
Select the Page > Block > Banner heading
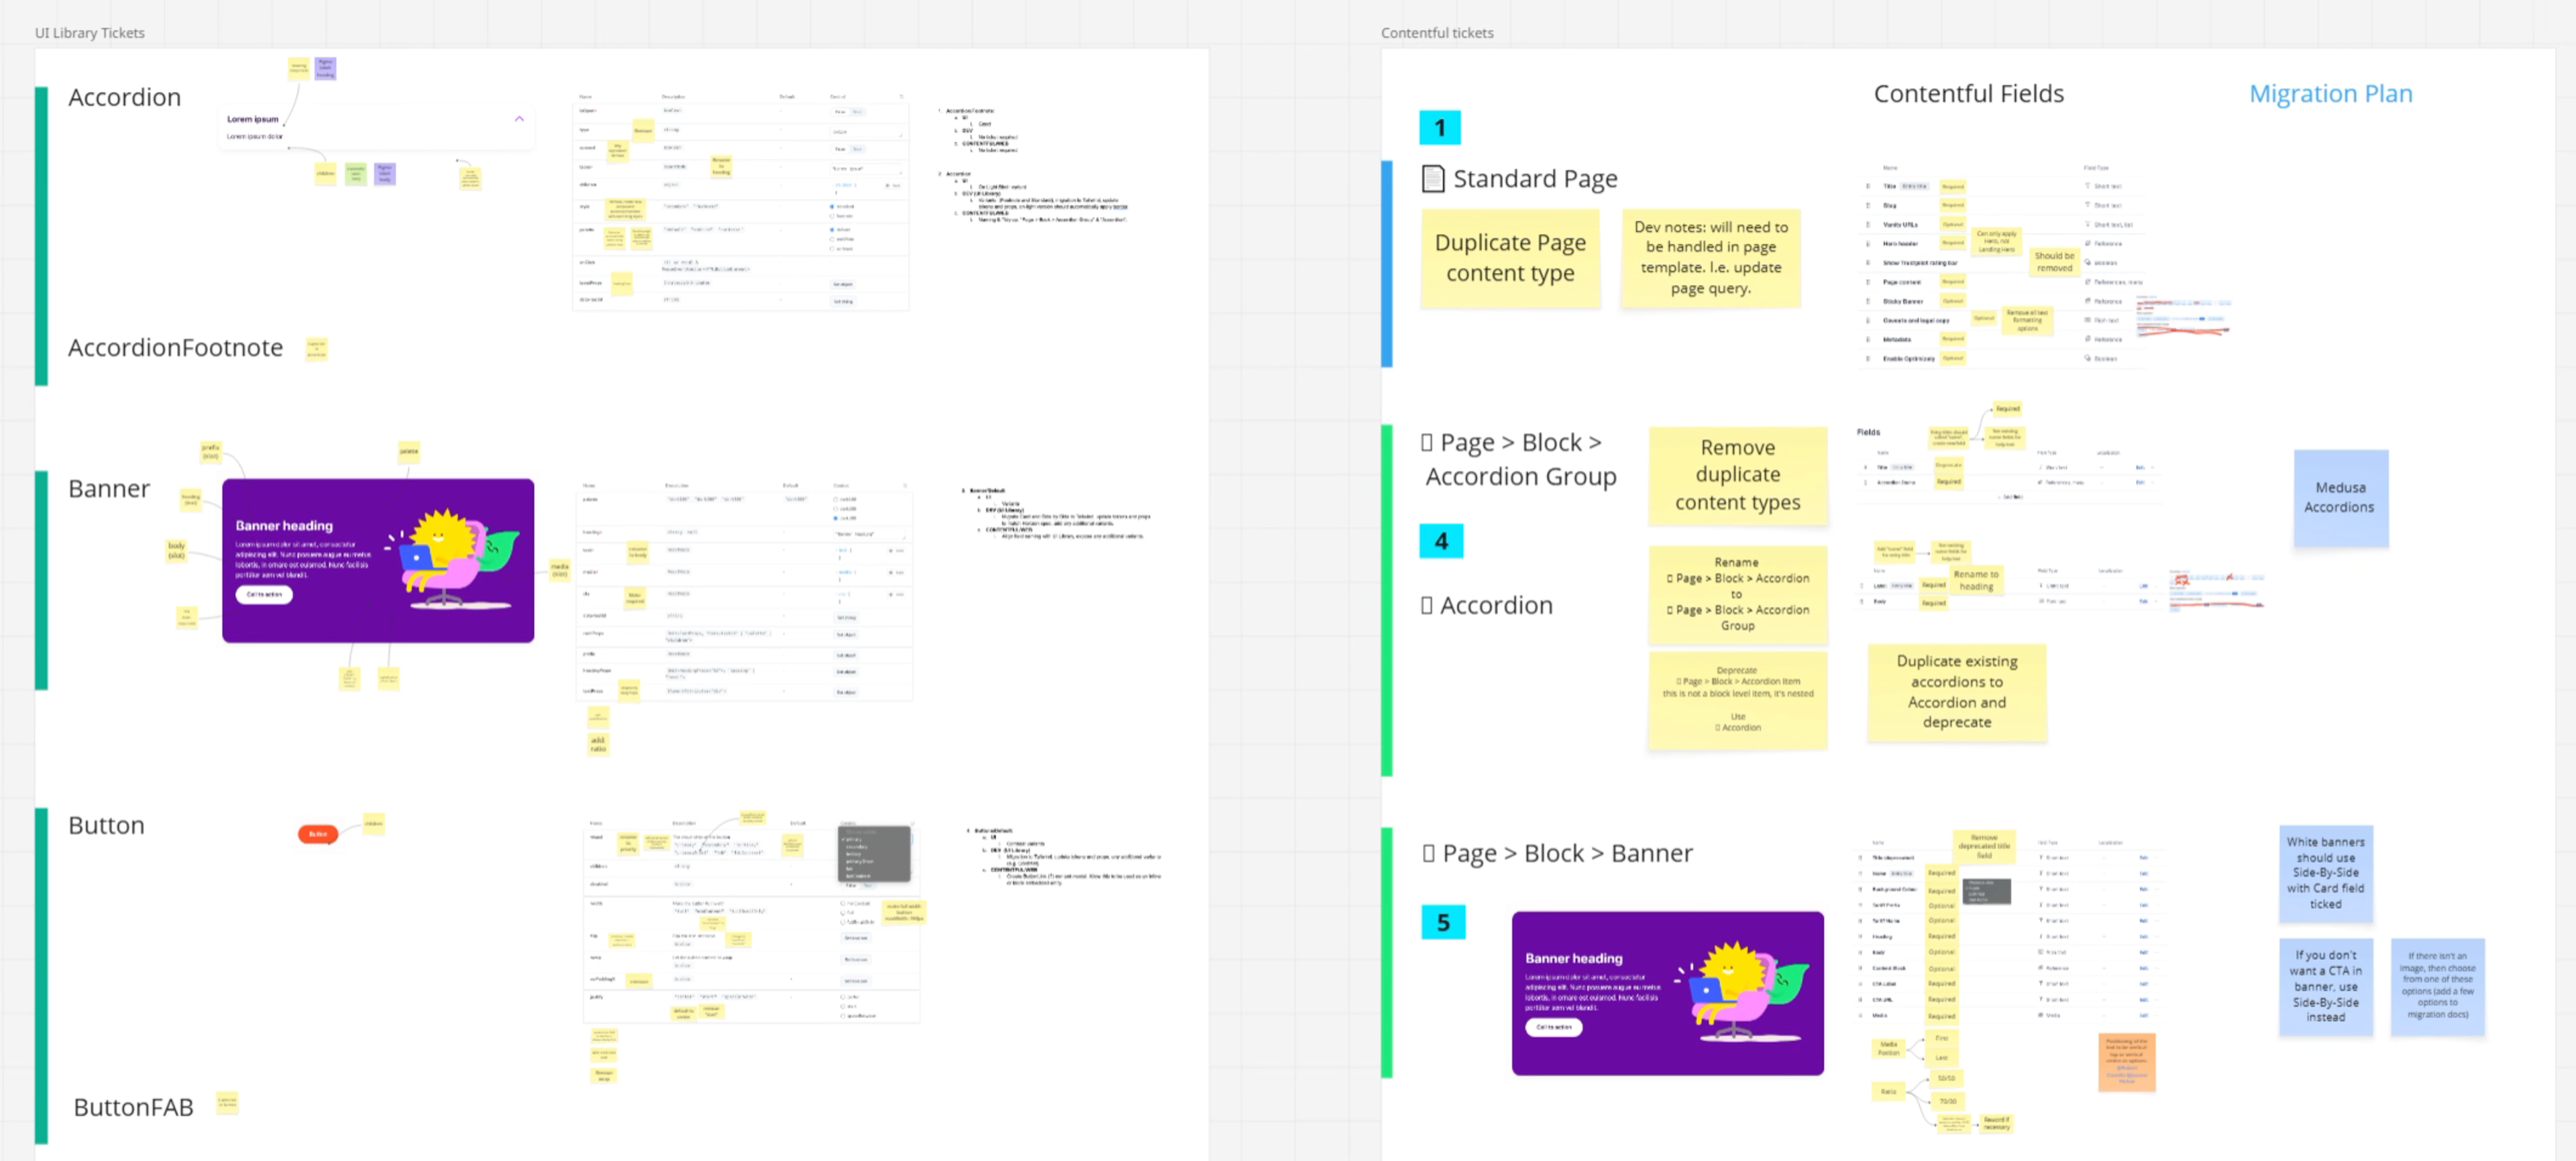click(1557, 853)
